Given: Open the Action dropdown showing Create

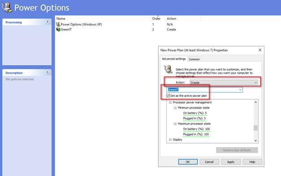Looking at the screenshot, I should pos(224,83).
